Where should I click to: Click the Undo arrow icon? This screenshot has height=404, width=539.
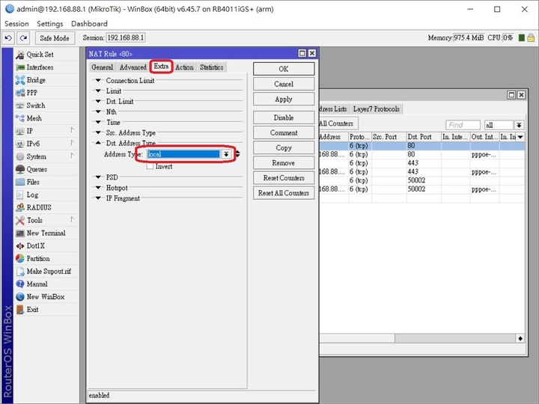[x=8, y=38]
